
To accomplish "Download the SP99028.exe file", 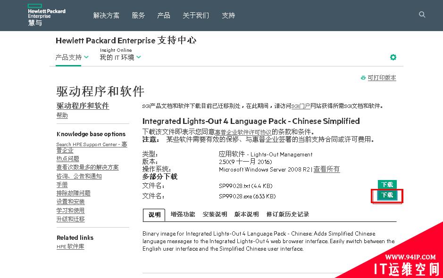I will point(387,195).
